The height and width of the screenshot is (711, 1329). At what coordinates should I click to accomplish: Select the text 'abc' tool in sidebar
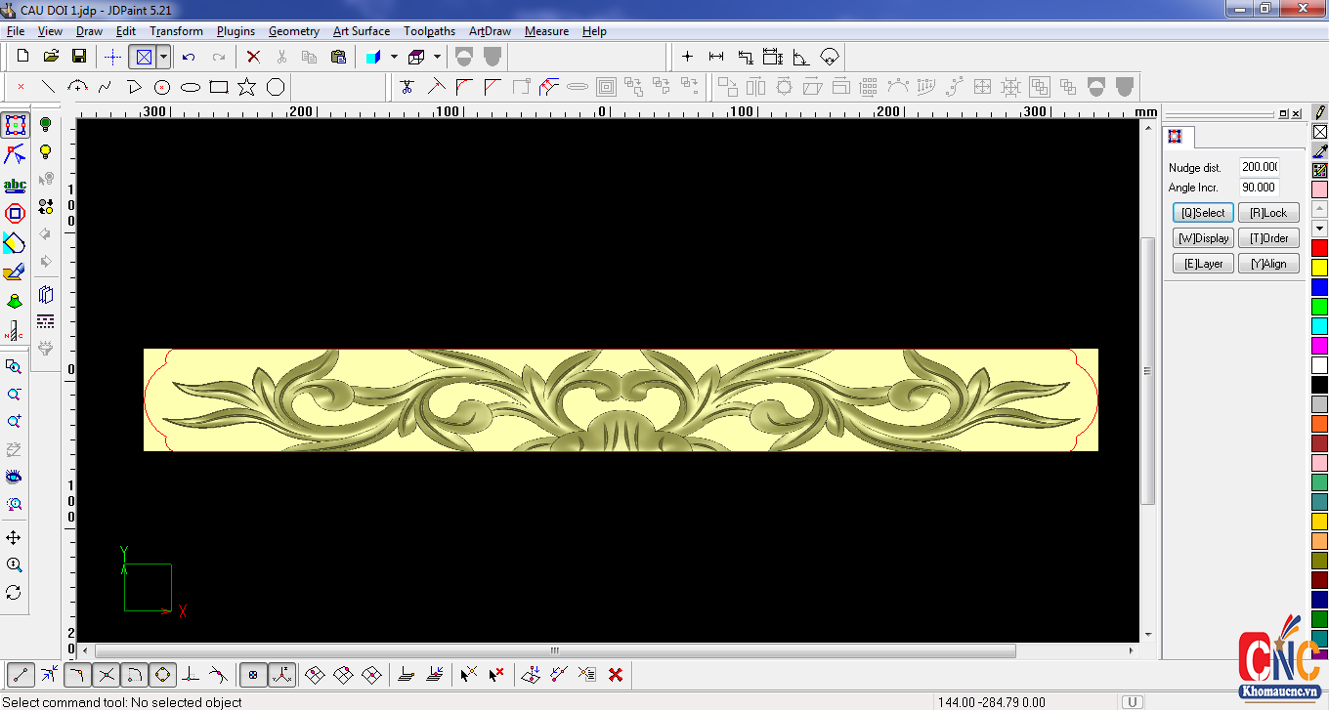tap(15, 185)
